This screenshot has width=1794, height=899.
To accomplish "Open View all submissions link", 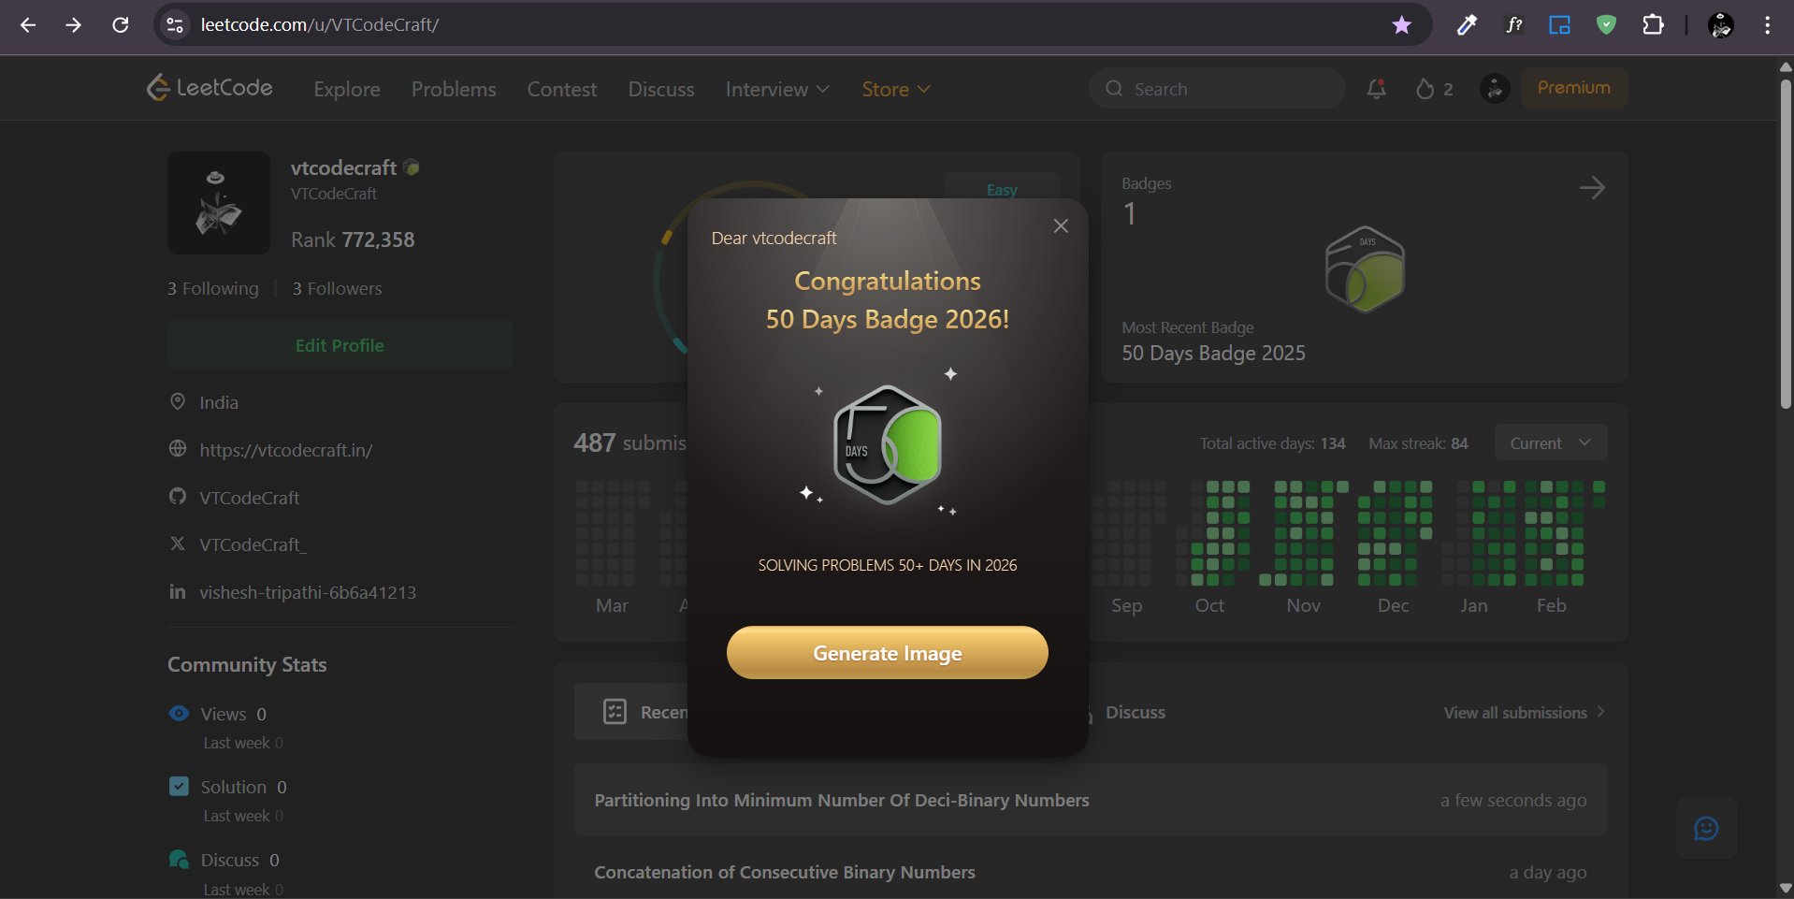I will pos(1525,712).
